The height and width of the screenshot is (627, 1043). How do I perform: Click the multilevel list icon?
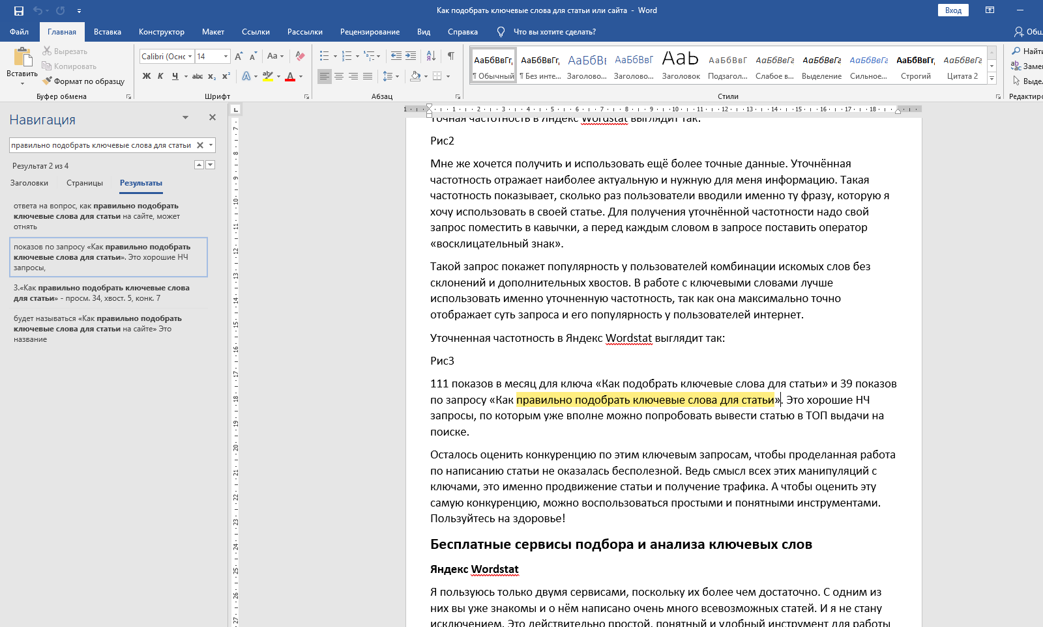click(370, 56)
